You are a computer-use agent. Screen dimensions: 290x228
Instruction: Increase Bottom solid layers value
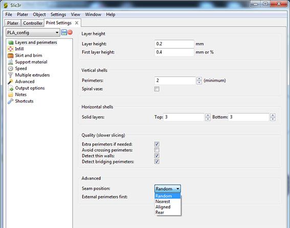273,115
